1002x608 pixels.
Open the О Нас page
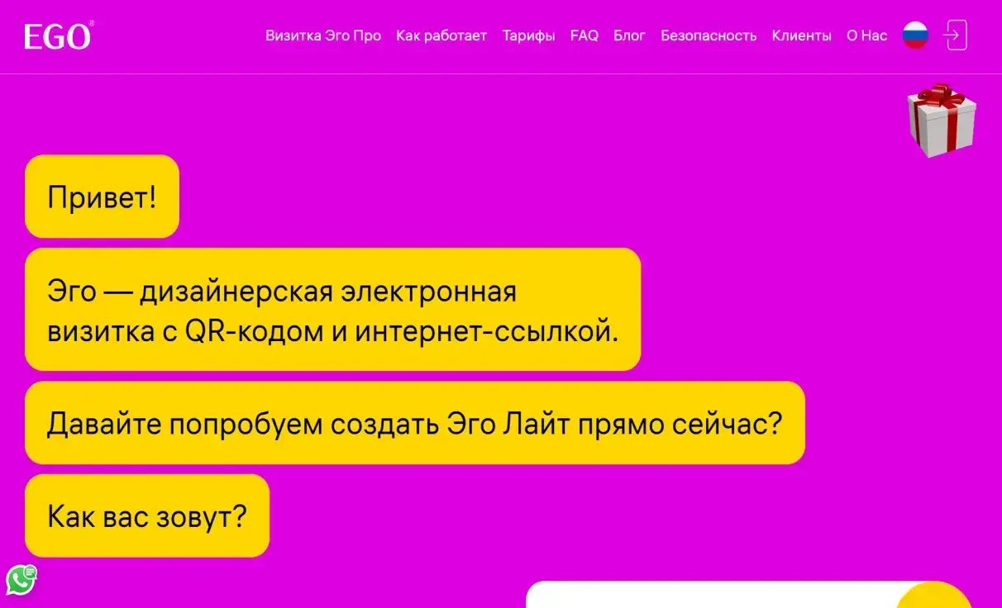(866, 36)
